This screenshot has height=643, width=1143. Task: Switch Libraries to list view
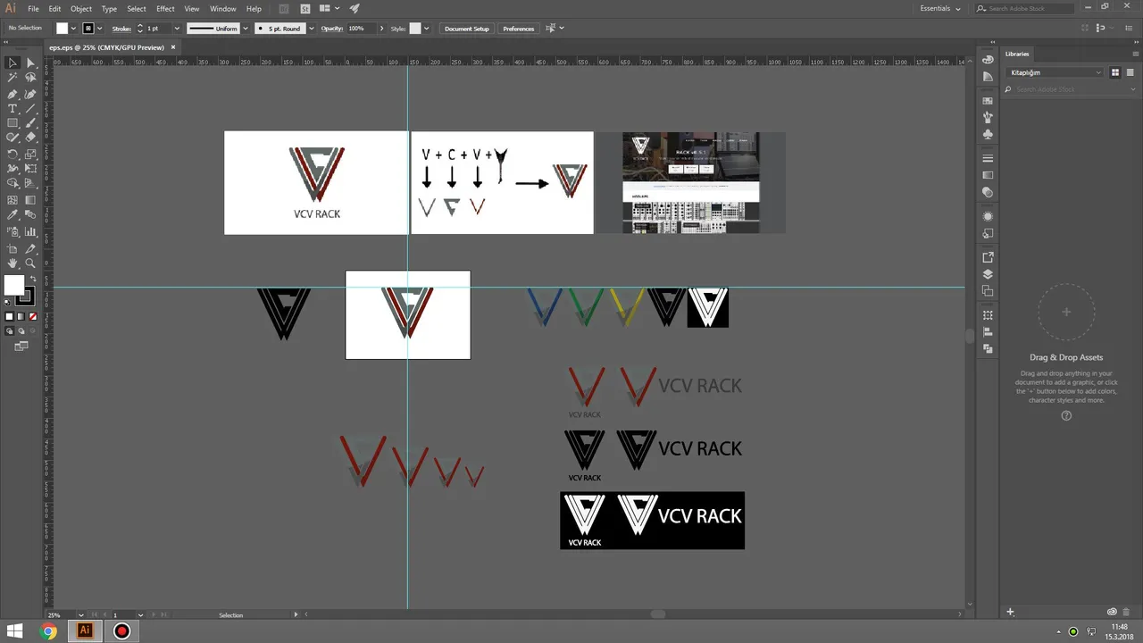pyautogui.click(x=1129, y=72)
